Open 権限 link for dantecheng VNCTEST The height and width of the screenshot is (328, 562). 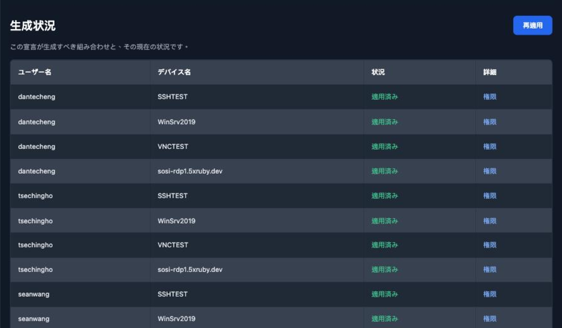(490, 147)
